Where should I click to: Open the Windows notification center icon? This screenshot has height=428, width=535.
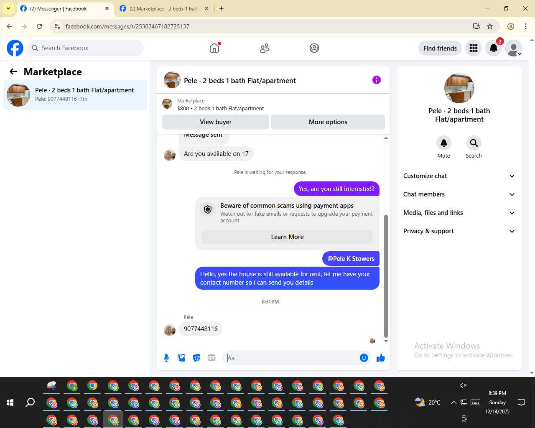point(521,403)
